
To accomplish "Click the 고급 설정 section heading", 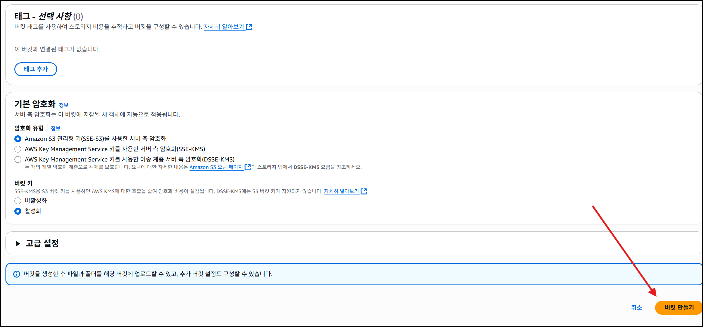I will tap(42, 243).
